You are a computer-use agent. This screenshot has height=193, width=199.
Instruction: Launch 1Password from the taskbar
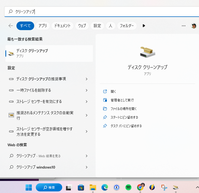pyautogui.click(x=116, y=187)
